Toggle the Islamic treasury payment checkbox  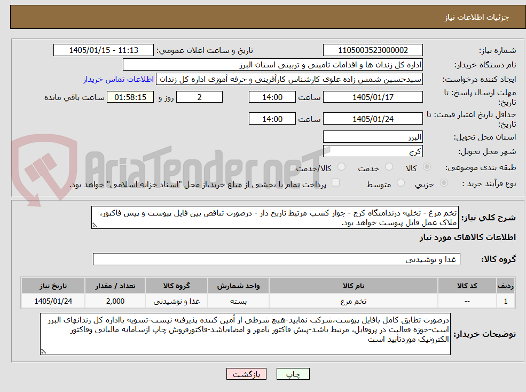coord(335,183)
